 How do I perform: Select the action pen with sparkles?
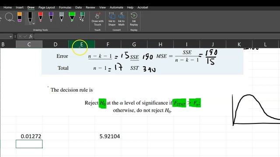click(x=82, y=17)
